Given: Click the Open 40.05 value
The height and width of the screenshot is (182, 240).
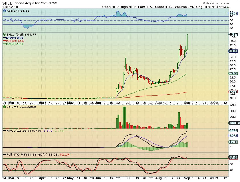Looking at the screenshot, I should [x=111, y=7].
